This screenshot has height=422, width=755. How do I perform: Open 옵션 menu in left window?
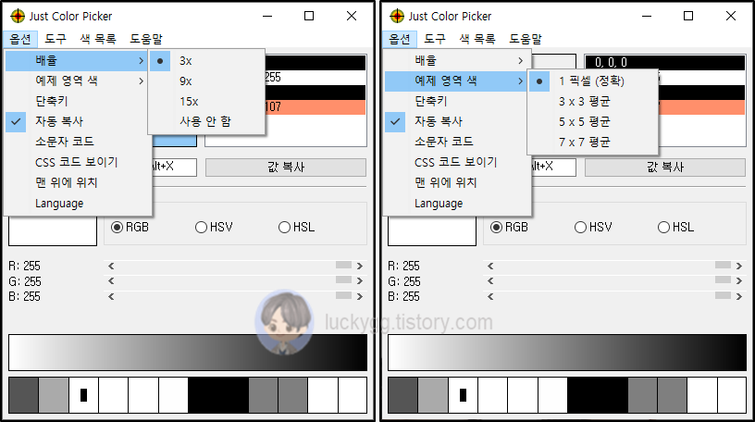tap(19, 39)
